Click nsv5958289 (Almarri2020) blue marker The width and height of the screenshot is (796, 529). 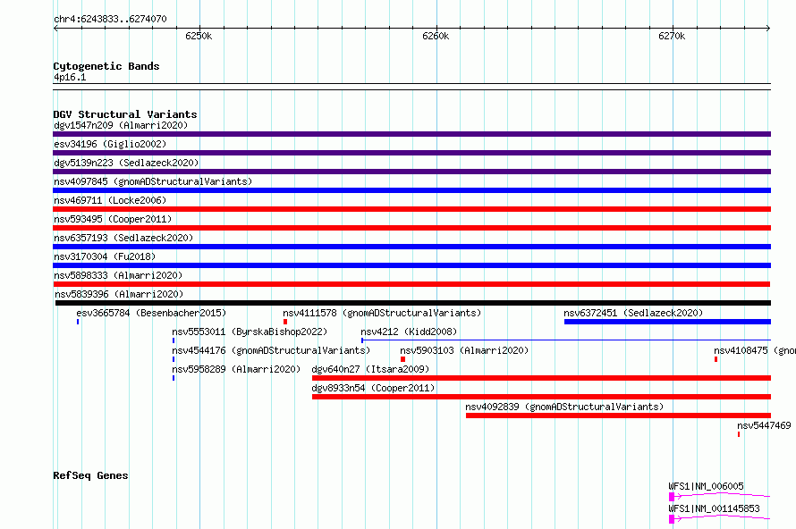pos(174,378)
